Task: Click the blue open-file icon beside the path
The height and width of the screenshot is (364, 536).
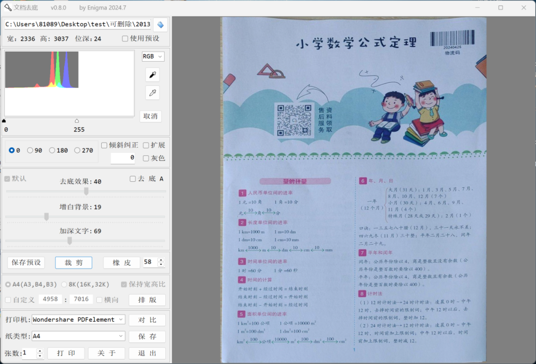Action: [x=160, y=25]
